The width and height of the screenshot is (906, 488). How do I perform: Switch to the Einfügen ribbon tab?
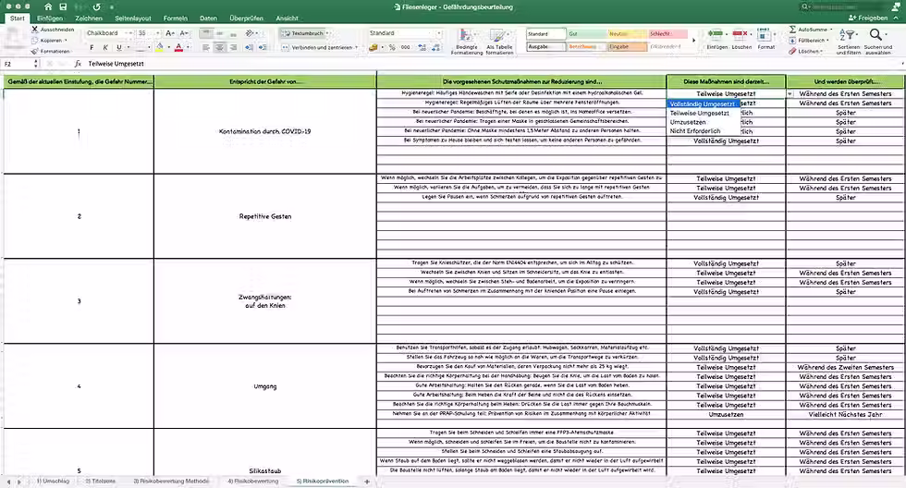pyautogui.click(x=50, y=18)
